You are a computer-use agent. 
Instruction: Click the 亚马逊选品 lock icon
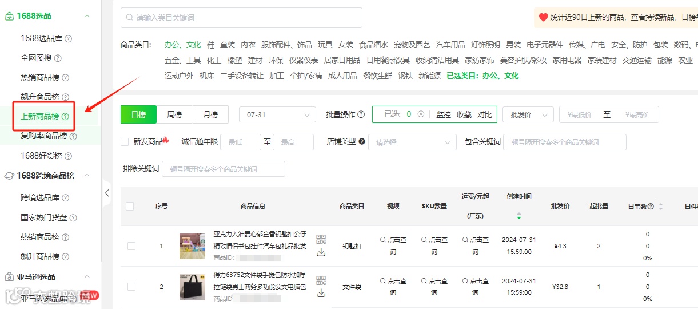[9, 277]
